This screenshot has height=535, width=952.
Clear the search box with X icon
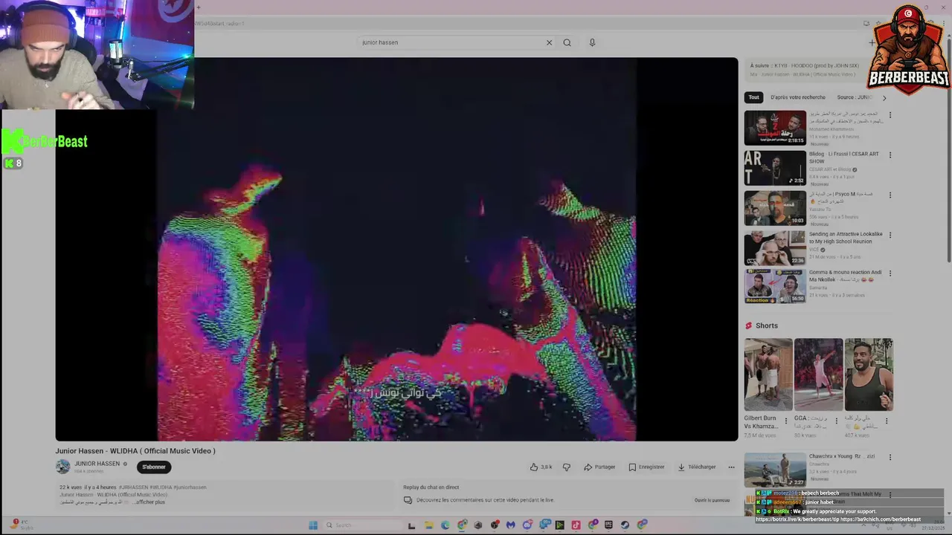tap(549, 42)
